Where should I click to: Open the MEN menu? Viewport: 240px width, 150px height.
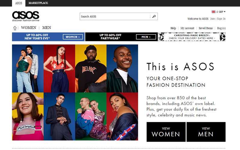[47, 28]
